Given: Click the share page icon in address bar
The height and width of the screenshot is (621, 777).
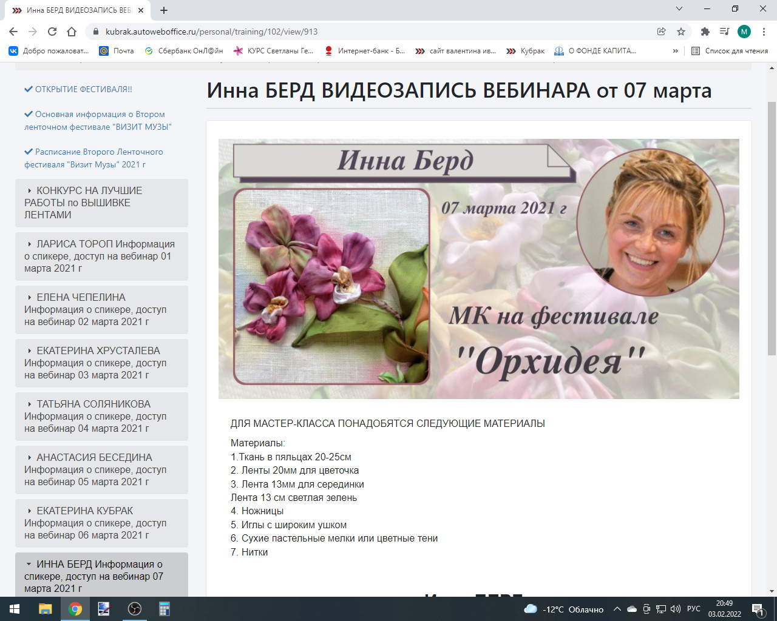Looking at the screenshot, I should coord(662,32).
